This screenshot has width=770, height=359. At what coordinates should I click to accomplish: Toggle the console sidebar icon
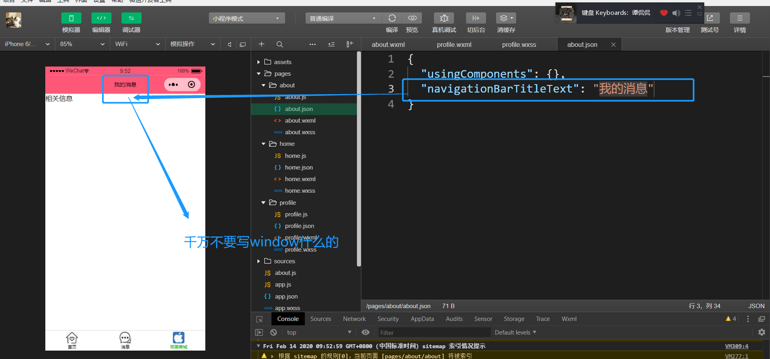[259, 333]
